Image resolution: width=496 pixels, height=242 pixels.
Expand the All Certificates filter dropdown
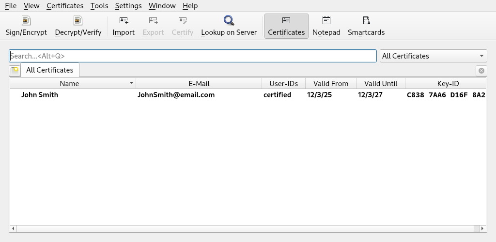tap(433, 56)
